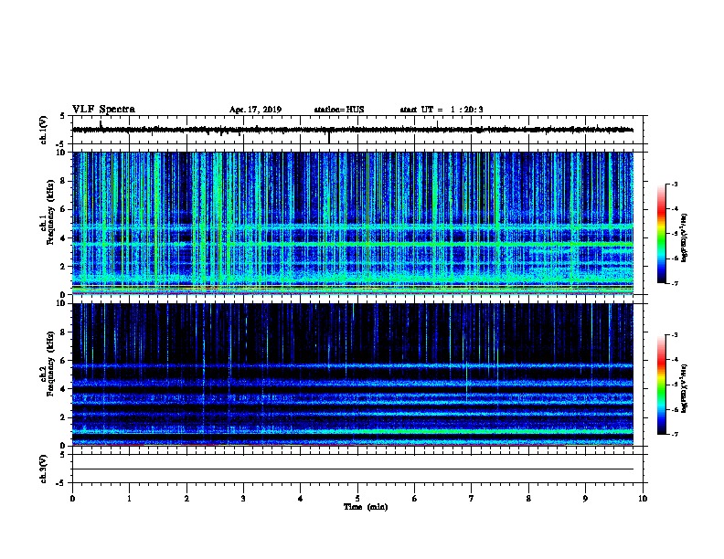Click the ch.2 spectrogram panel
Screen dimensions: 724x559
pos(353,374)
